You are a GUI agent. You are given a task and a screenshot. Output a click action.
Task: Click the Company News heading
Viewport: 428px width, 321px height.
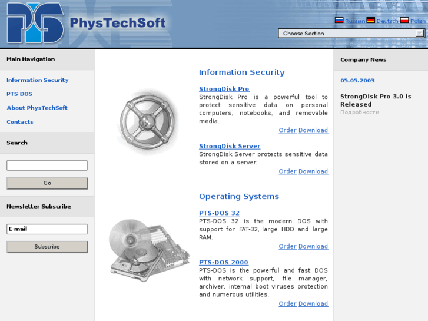[363, 60]
